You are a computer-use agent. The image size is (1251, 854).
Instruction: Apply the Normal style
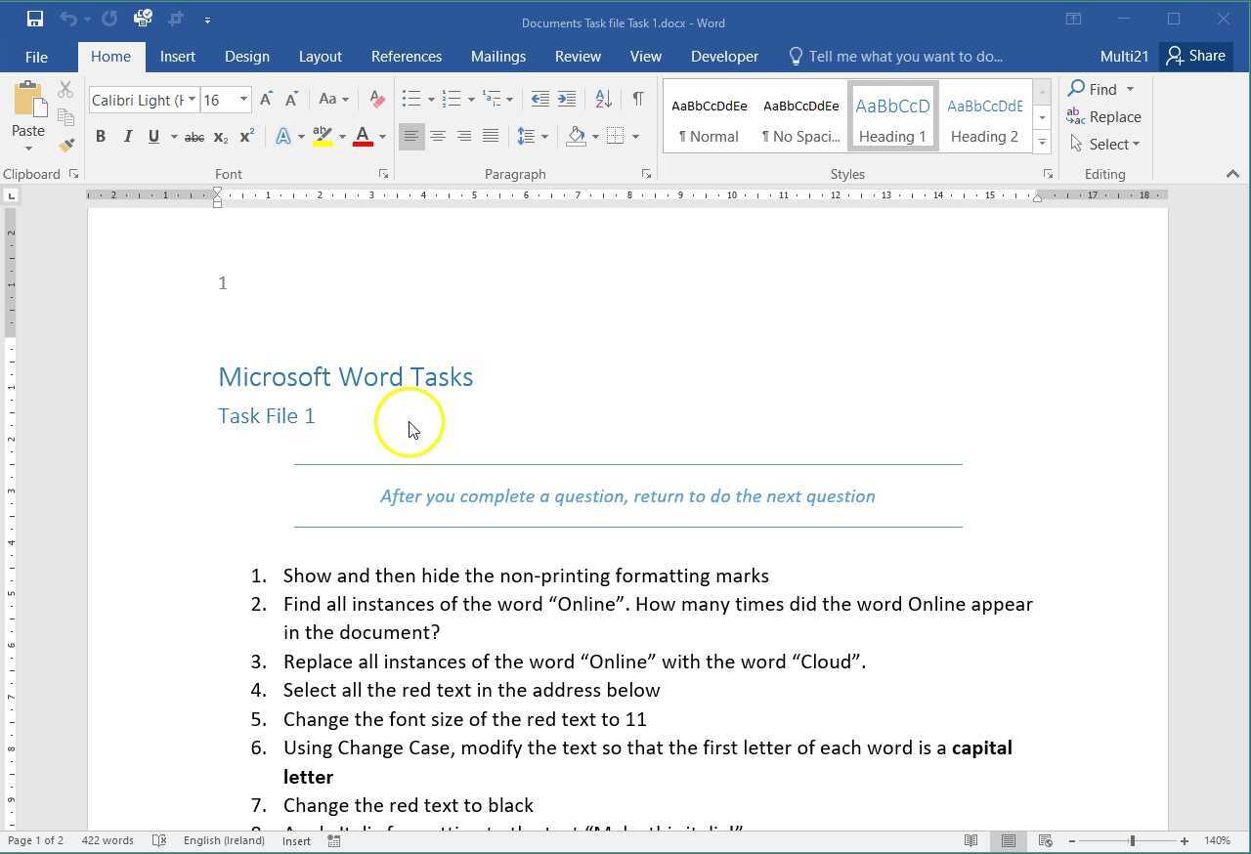pos(709,116)
